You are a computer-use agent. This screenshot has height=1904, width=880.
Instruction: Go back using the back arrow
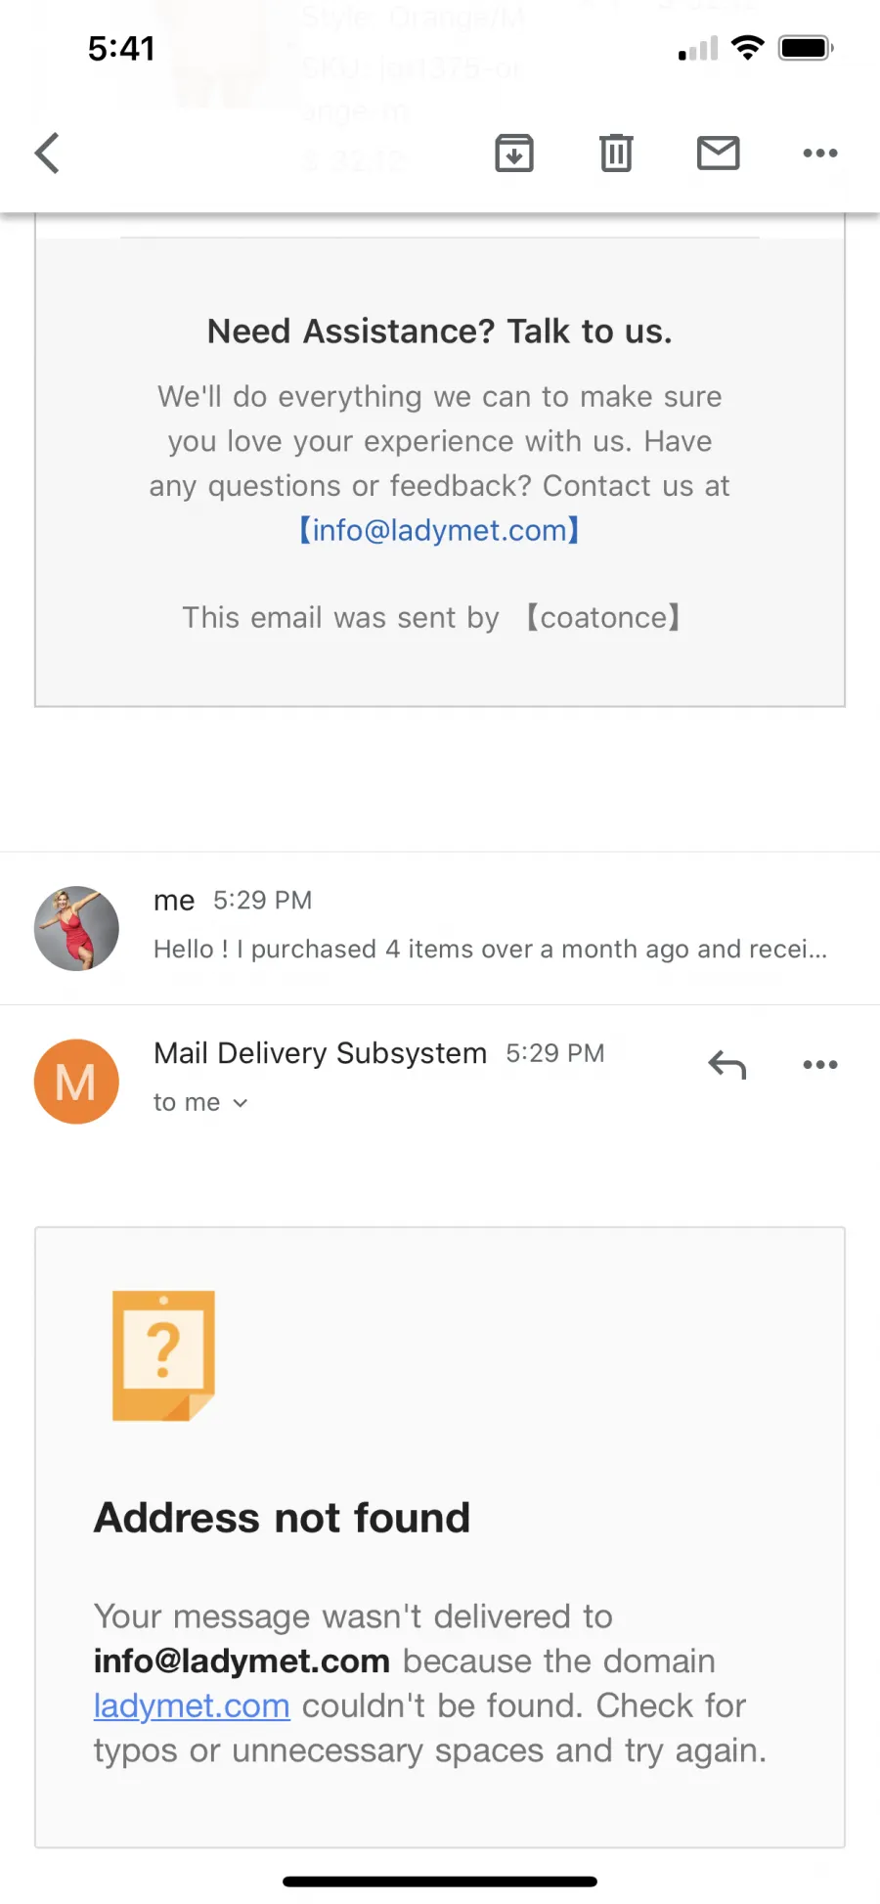pos(47,153)
